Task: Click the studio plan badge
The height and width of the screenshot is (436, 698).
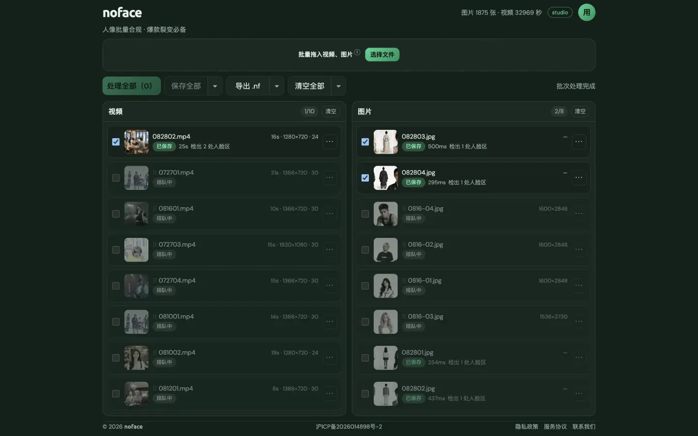Action: (x=560, y=13)
